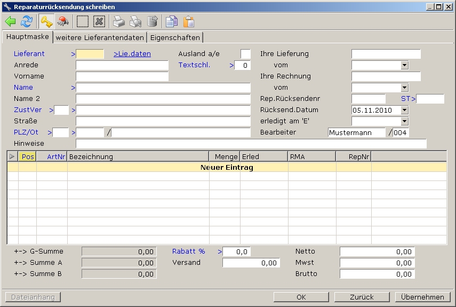Viewport: 456px width, 307px height.
Task: Click the printer icon
Action: pos(119,21)
